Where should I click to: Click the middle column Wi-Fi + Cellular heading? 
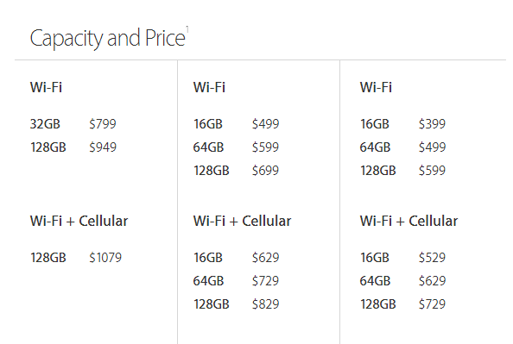pyautogui.click(x=242, y=222)
